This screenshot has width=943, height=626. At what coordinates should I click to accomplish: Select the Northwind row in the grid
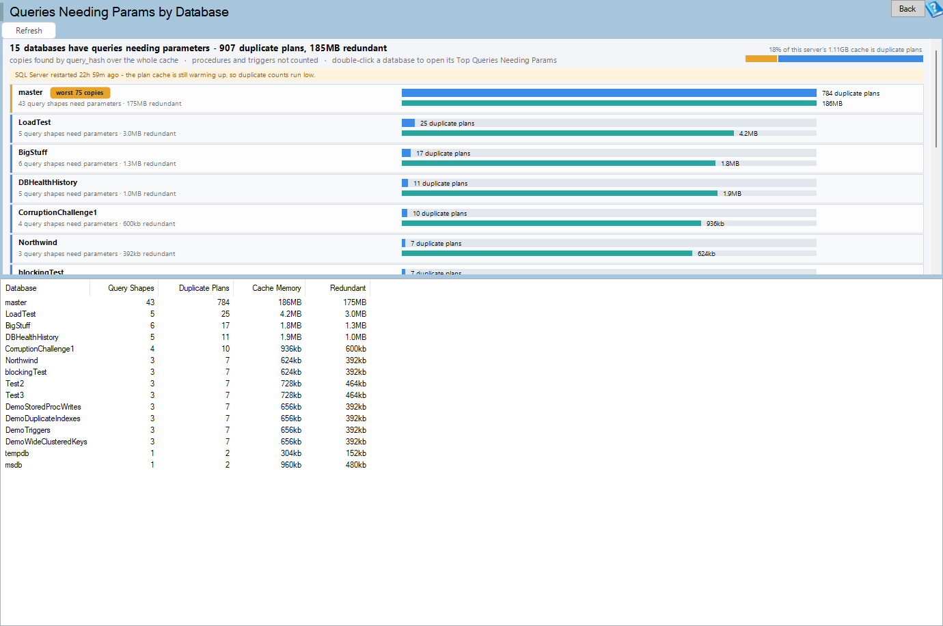point(185,360)
